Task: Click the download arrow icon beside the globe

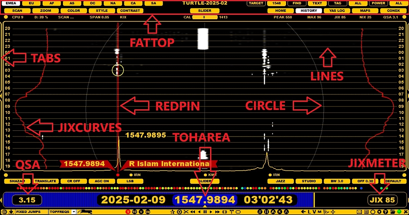Action: pyautogui.click(x=11, y=212)
